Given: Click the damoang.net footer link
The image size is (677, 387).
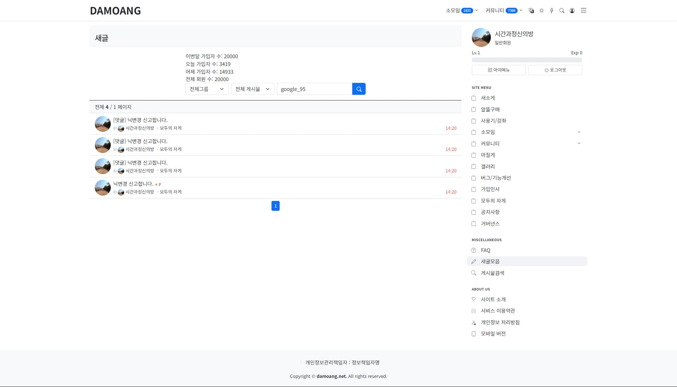Looking at the screenshot, I should tap(331, 376).
